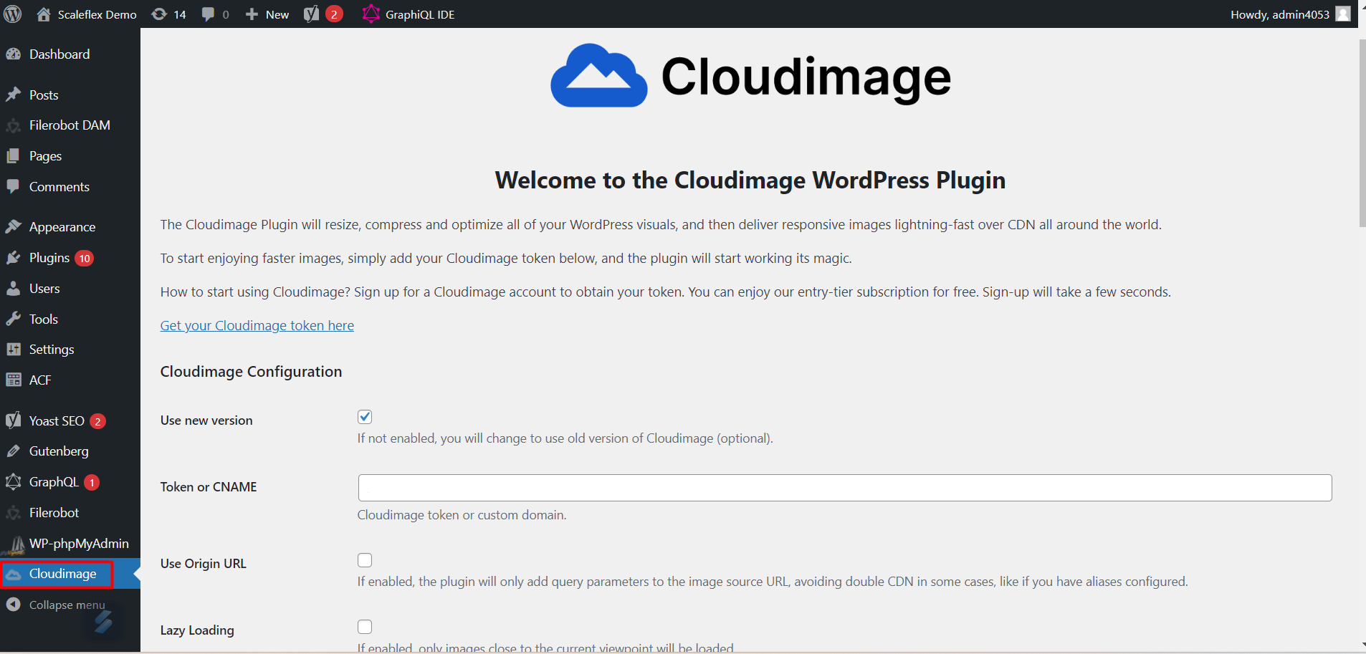
Task: Focus the Token or CNAME text field
Action: [x=844, y=488]
